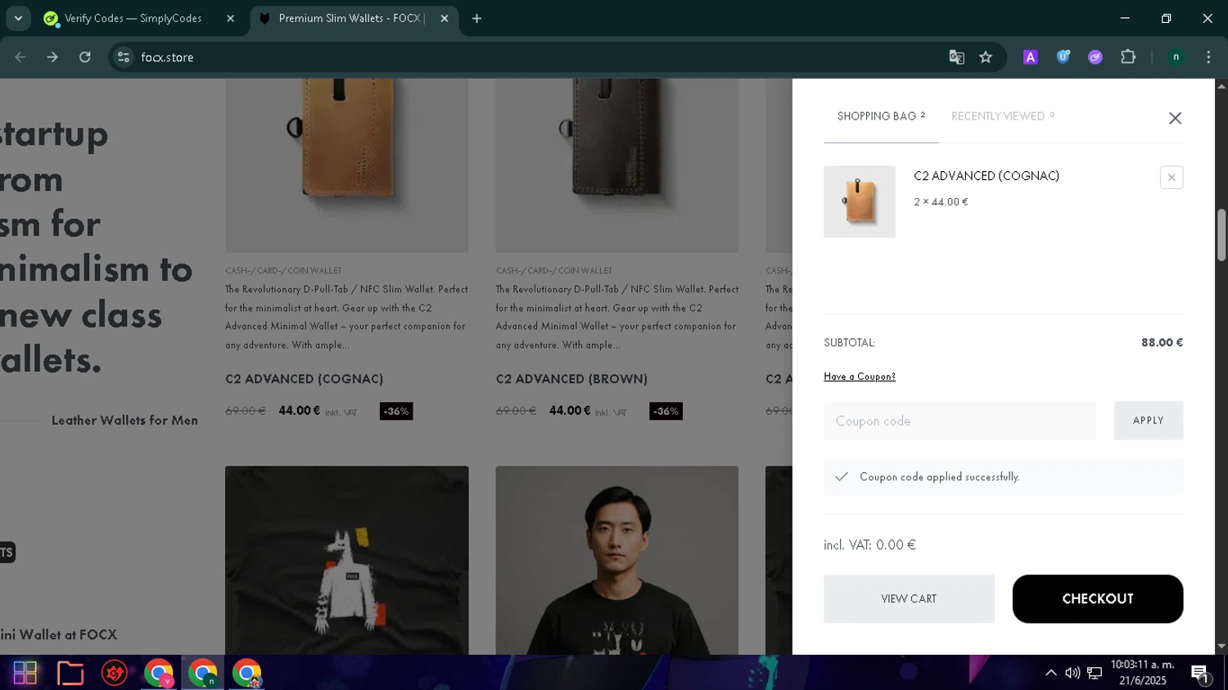This screenshot has width=1228, height=690.
Task: Expand the tab search dropdown
Action: point(18,18)
